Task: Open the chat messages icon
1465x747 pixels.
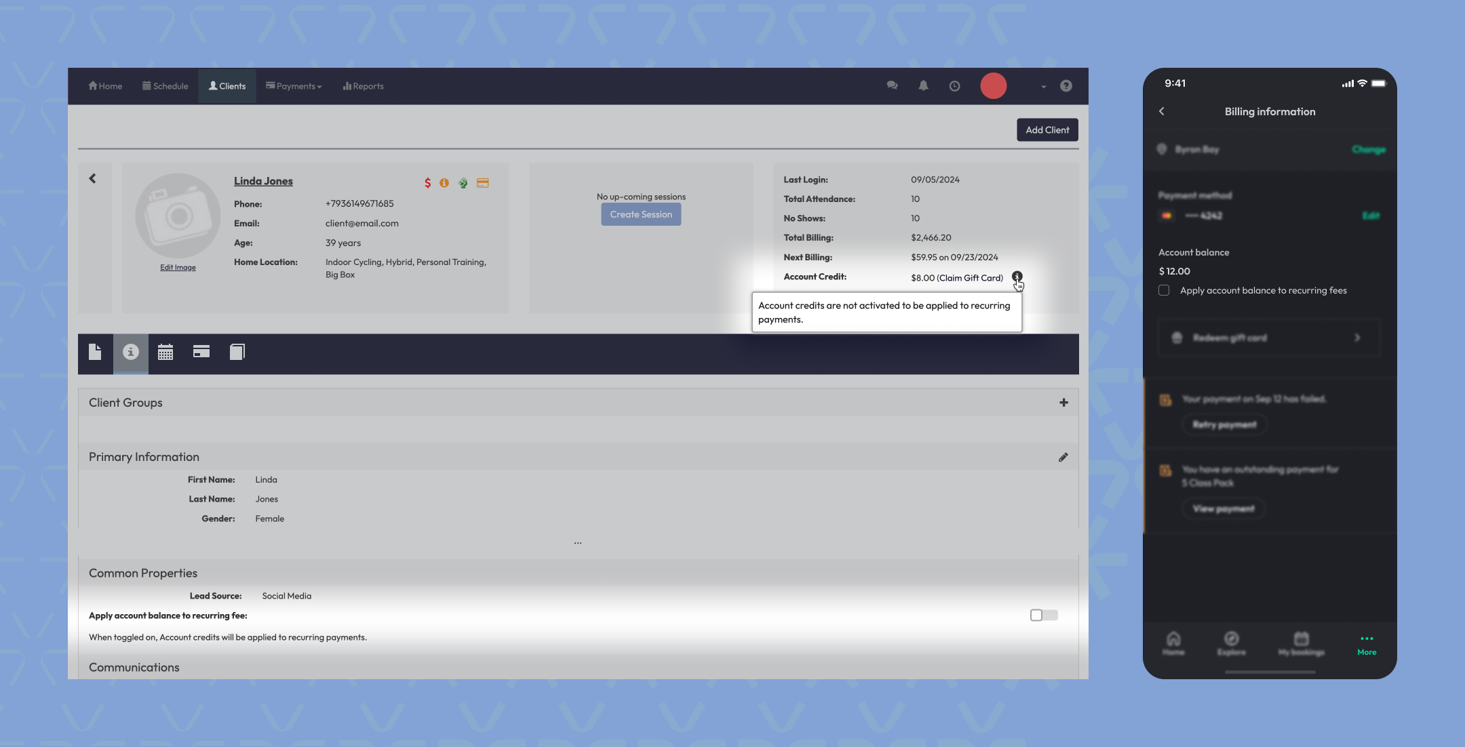Action: [892, 86]
